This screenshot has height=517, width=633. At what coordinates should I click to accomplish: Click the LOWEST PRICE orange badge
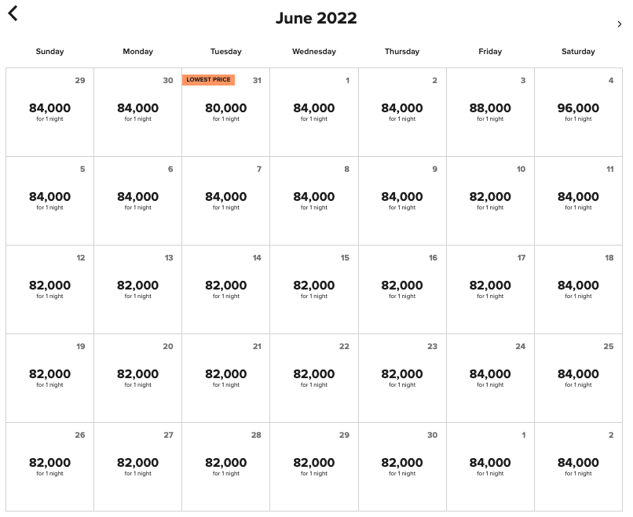[x=208, y=80]
